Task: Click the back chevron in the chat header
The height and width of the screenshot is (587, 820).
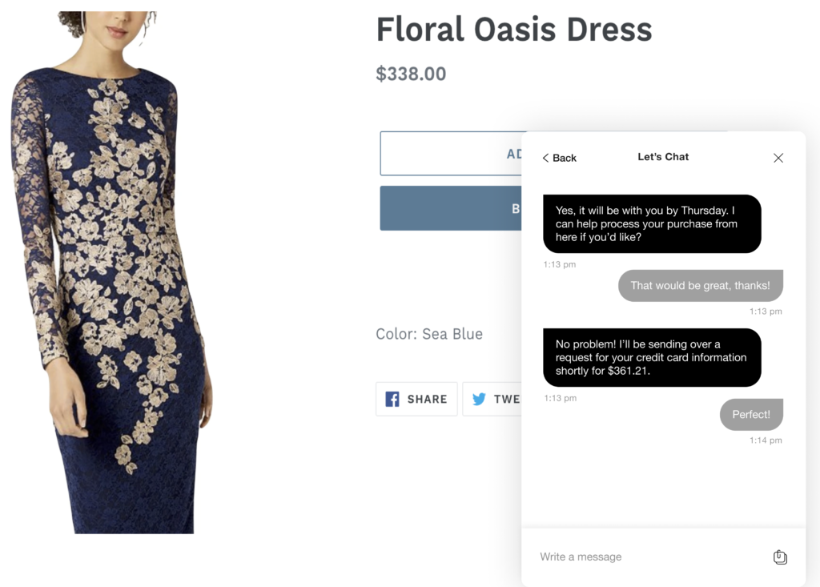Action: [x=547, y=158]
